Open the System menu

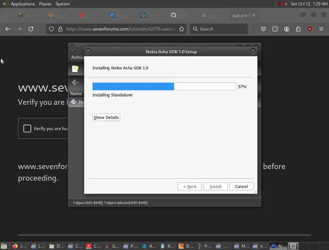pyautogui.click(x=63, y=4)
